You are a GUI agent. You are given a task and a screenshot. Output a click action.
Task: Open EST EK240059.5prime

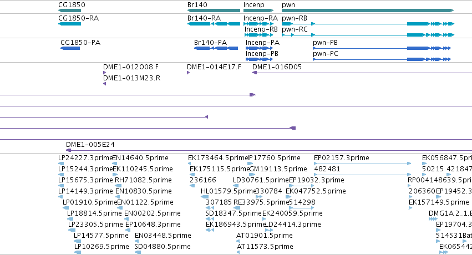[292, 213]
